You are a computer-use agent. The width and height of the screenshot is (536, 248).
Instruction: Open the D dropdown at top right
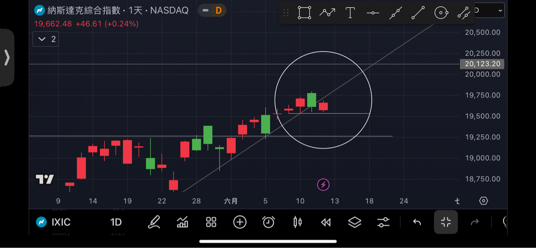(x=490, y=10)
